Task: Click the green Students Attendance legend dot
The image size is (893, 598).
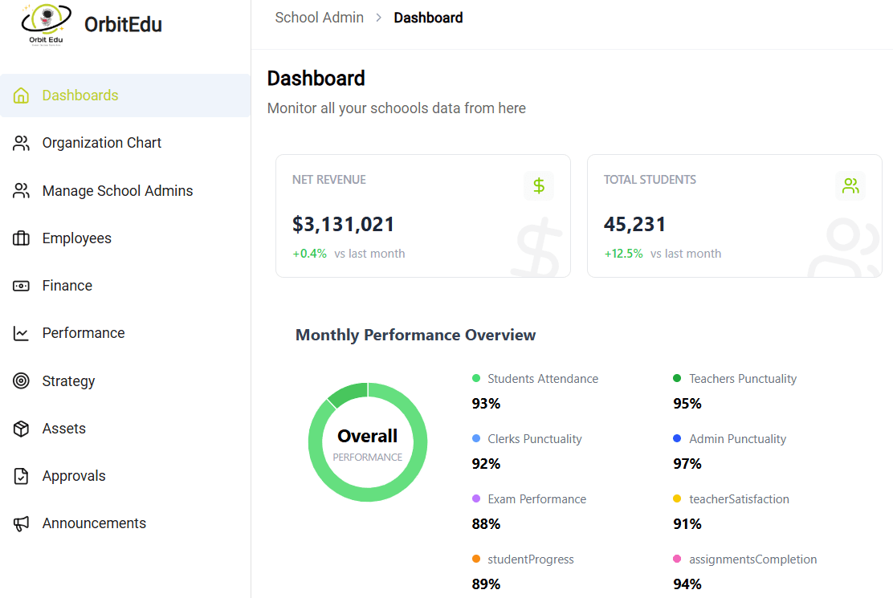Action: click(x=477, y=378)
